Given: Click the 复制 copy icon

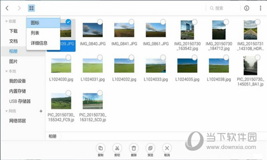Looking at the screenshot, I should click(101, 148).
